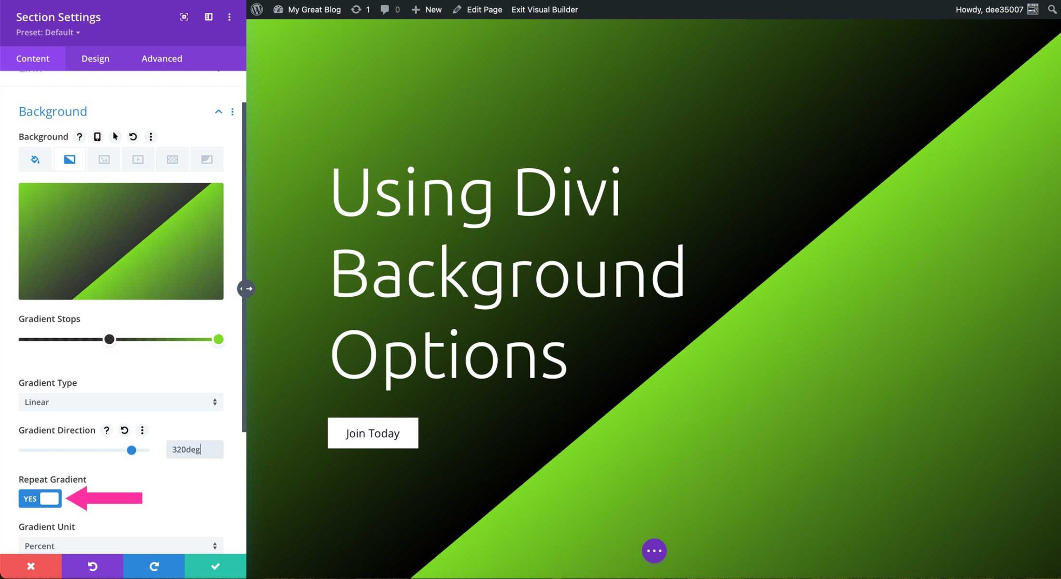Open the Advanced tab

point(161,58)
